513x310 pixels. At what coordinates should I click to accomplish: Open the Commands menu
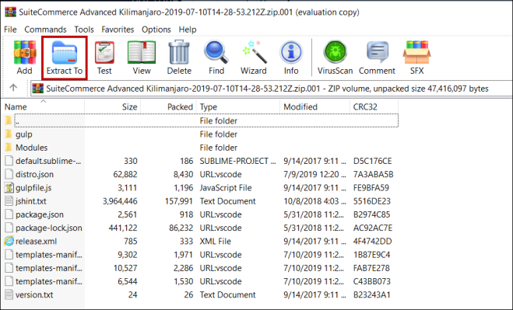tap(45, 30)
